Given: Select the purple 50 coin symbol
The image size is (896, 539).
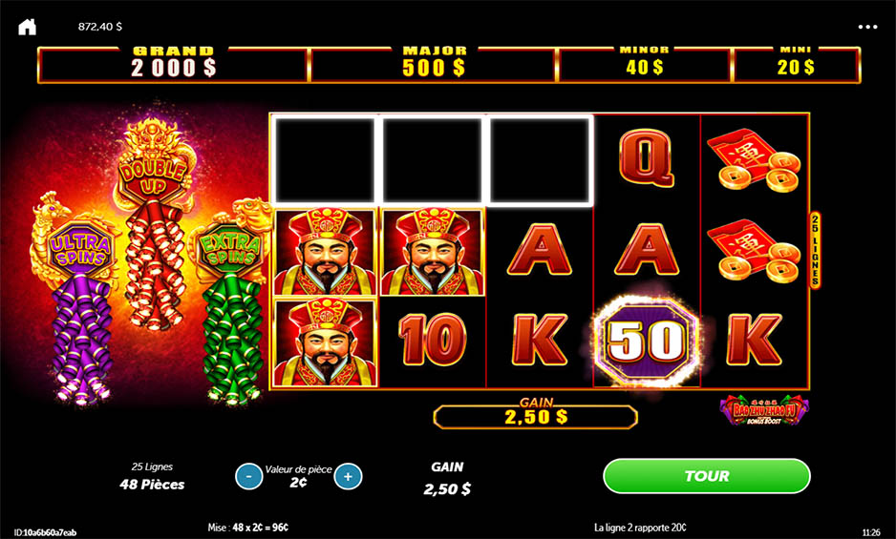Looking at the screenshot, I should point(647,341).
